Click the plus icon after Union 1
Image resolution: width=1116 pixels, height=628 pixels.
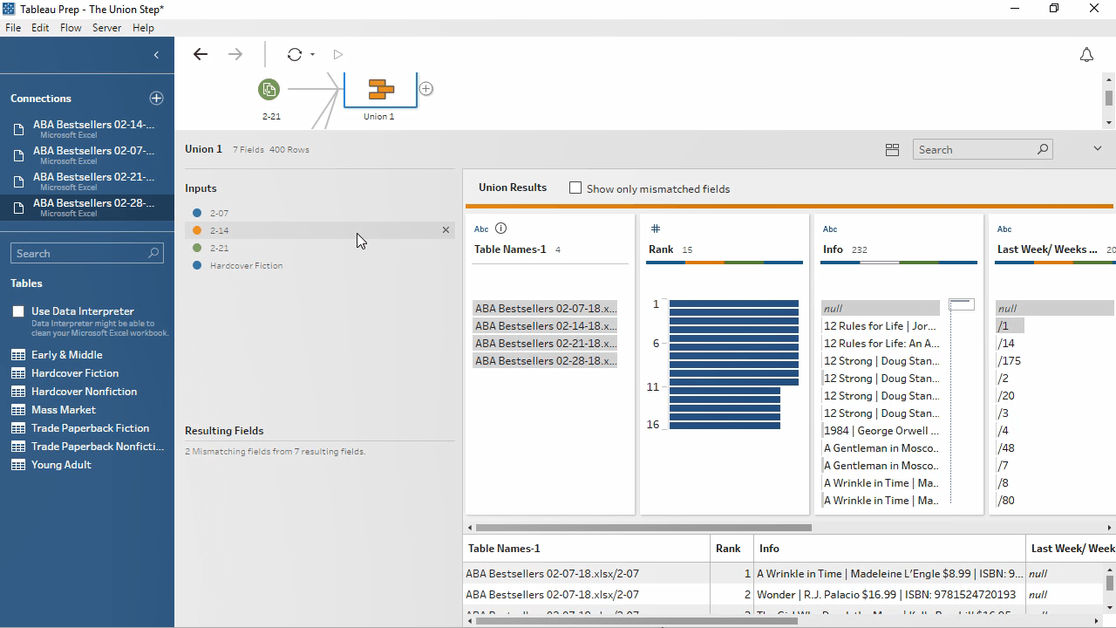click(425, 89)
